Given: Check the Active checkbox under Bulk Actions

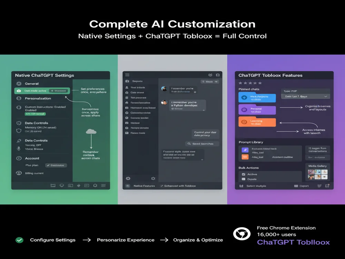Looking at the screenshot, I should point(244,174).
